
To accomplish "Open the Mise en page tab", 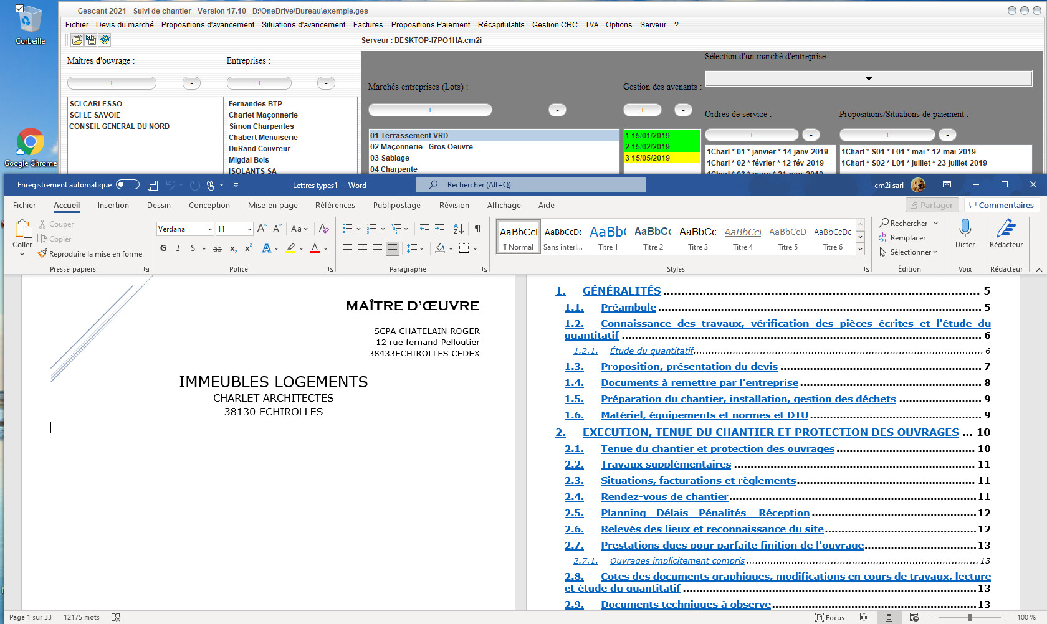I will (272, 206).
